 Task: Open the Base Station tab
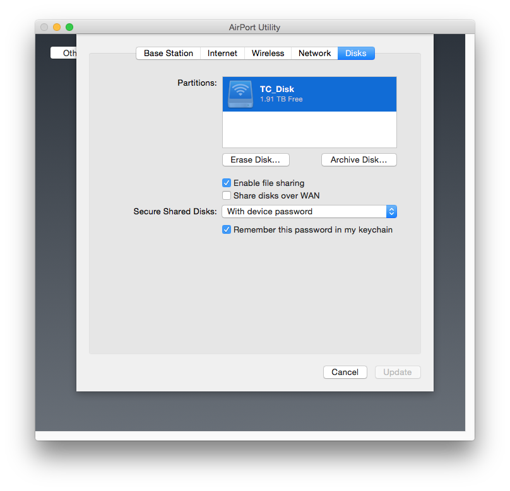pos(169,53)
